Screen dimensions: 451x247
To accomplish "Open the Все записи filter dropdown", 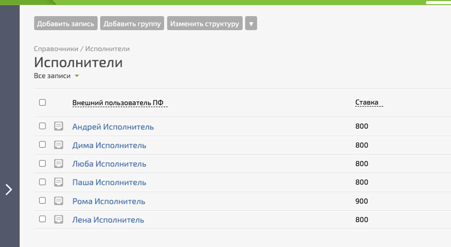I will tap(57, 76).
